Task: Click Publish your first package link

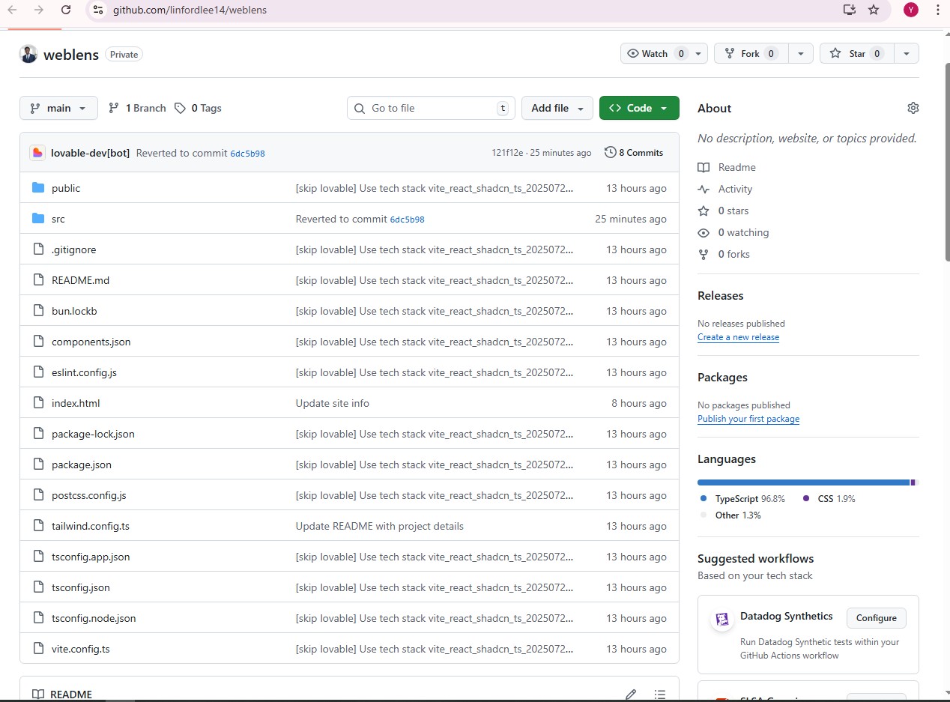Action: coord(748,419)
